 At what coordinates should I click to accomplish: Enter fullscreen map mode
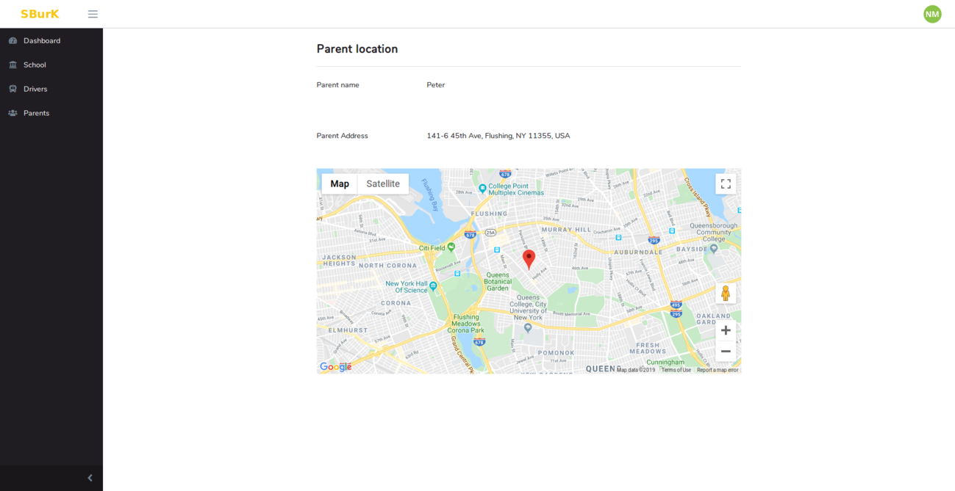pos(726,183)
